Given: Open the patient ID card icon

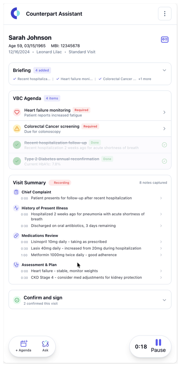Looking at the screenshot, I should (165, 39).
